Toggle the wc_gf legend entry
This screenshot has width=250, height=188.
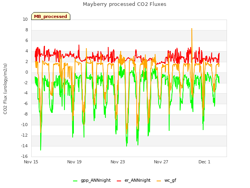(166, 181)
